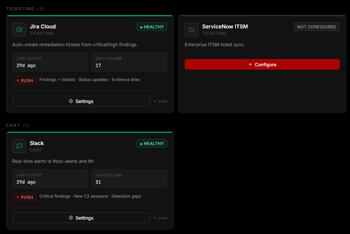
Task: Click the push arrow beside Jira Settings
Action: pyautogui.click(x=155, y=101)
